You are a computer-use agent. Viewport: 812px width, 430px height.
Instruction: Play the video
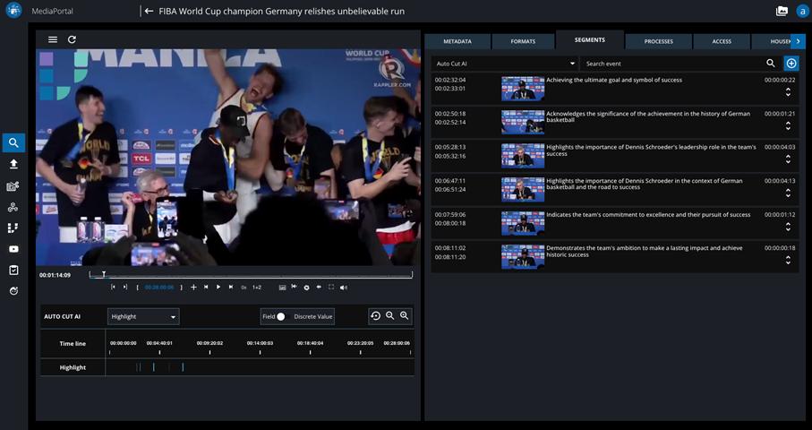(x=218, y=287)
